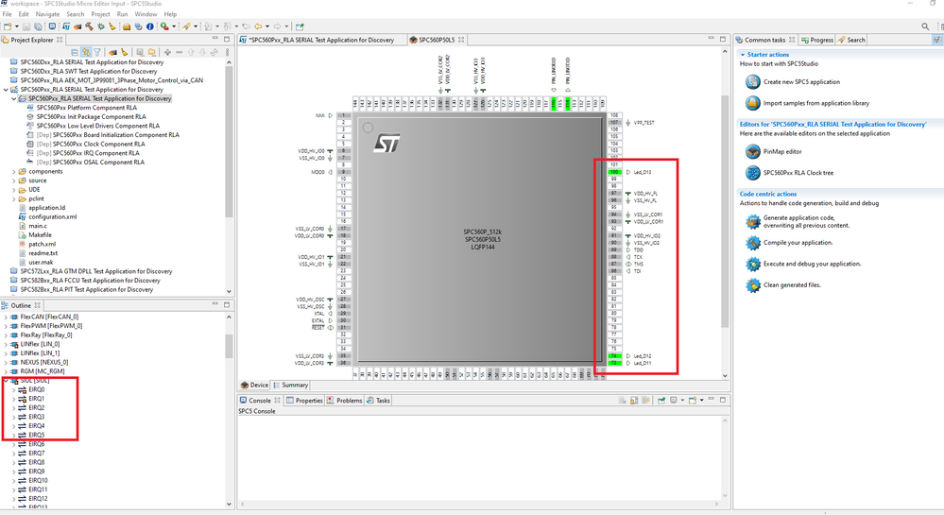The width and height of the screenshot is (944, 515).
Task: Open Project Explorer view menu (three dots)
Action: [227, 52]
